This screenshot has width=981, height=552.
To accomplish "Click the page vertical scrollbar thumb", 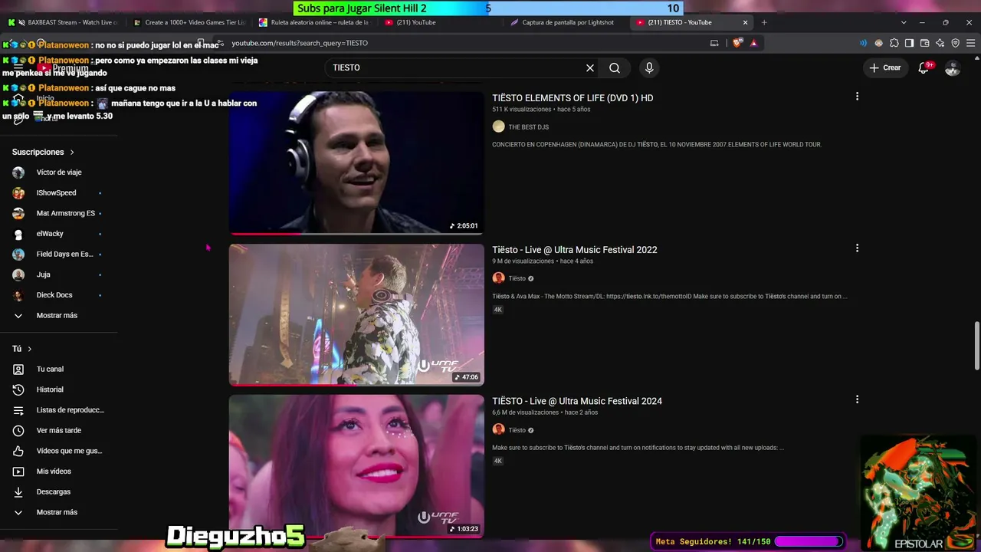I will point(976,347).
